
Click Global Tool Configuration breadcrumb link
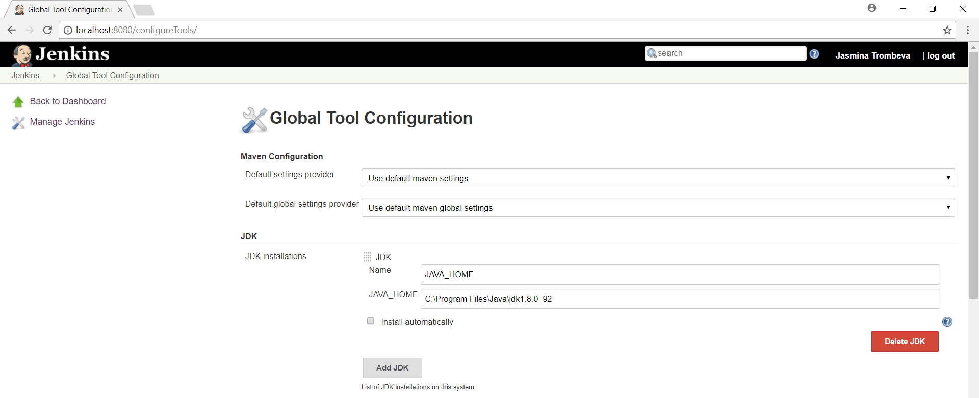click(x=112, y=75)
